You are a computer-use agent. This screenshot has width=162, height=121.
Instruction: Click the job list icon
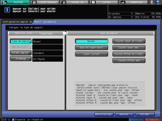pyautogui.click(x=34, y=2)
